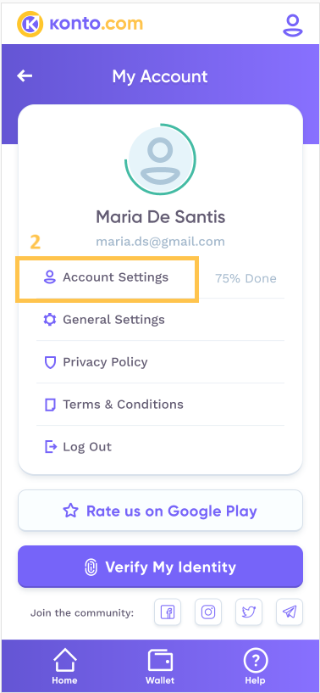
Task: Tap the profile avatar with progress ring
Action: click(160, 159)
